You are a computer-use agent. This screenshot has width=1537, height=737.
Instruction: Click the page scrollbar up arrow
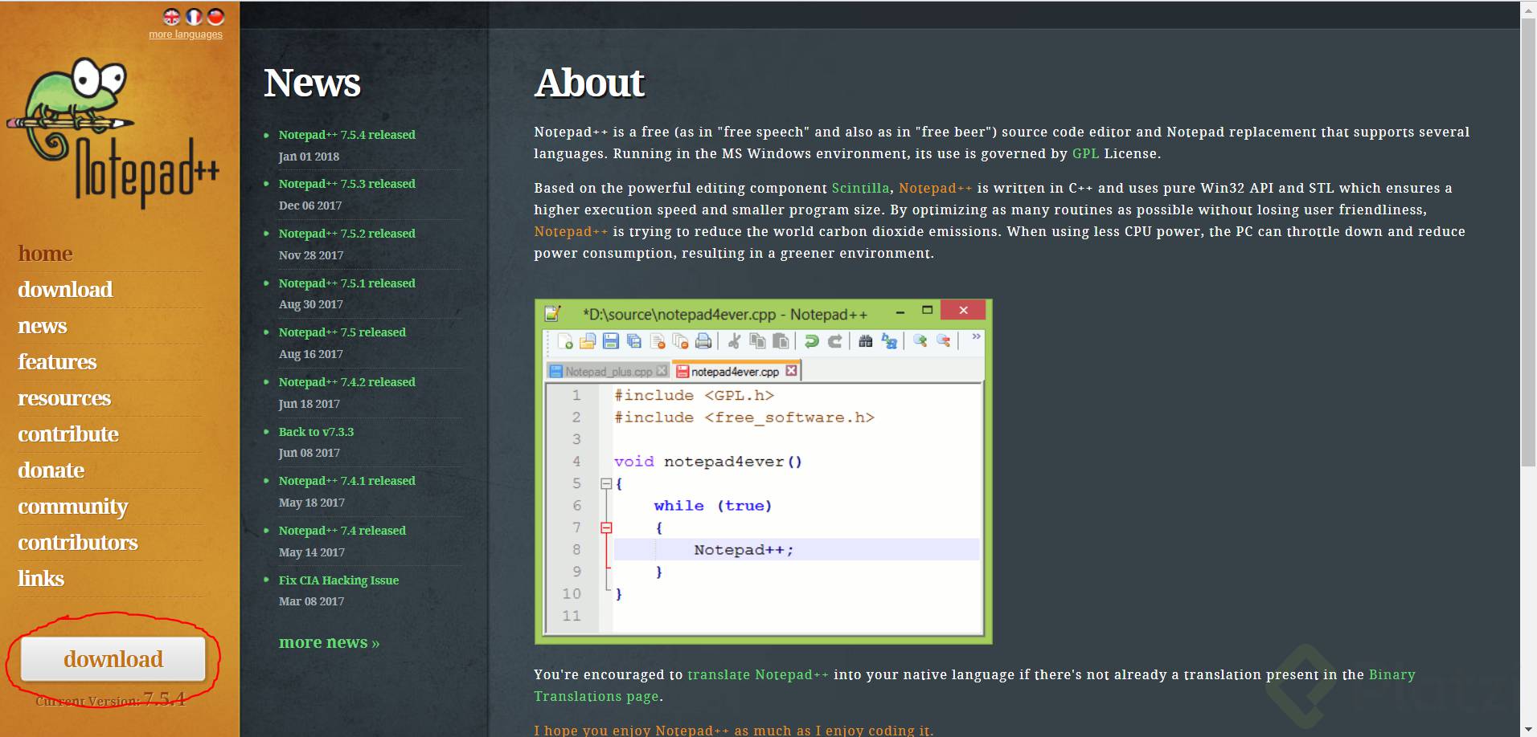click(1528, 9)
